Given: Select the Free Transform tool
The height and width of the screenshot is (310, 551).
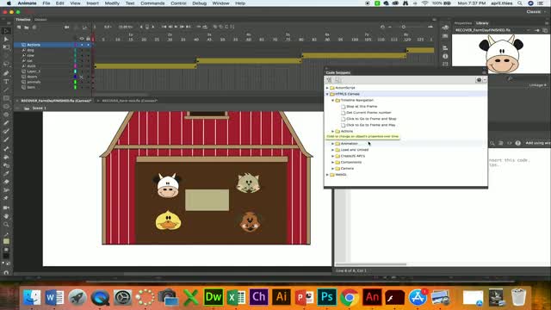Looking at the screenshot, I should tap(6, 47).
